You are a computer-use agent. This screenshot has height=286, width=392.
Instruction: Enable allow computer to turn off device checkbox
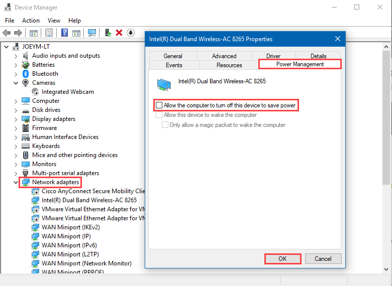(x=159, y=105)
